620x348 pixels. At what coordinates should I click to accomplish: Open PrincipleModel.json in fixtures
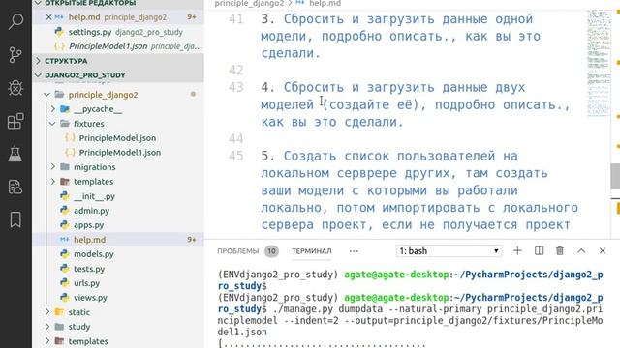pos(118,138)
